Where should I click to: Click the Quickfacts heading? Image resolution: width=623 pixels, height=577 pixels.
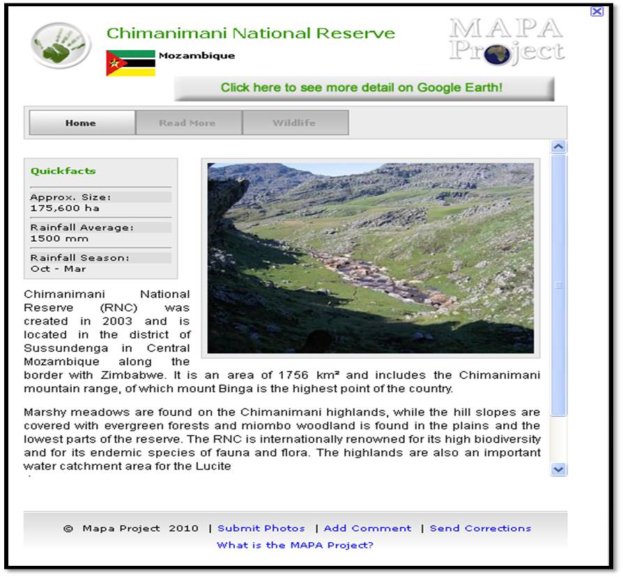(63, 171)
